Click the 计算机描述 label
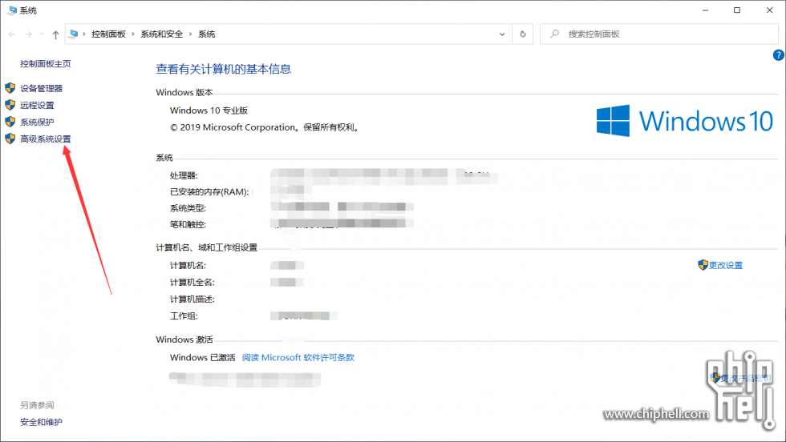The width and height of the screenshot is (786, 442). pos(192,299)
